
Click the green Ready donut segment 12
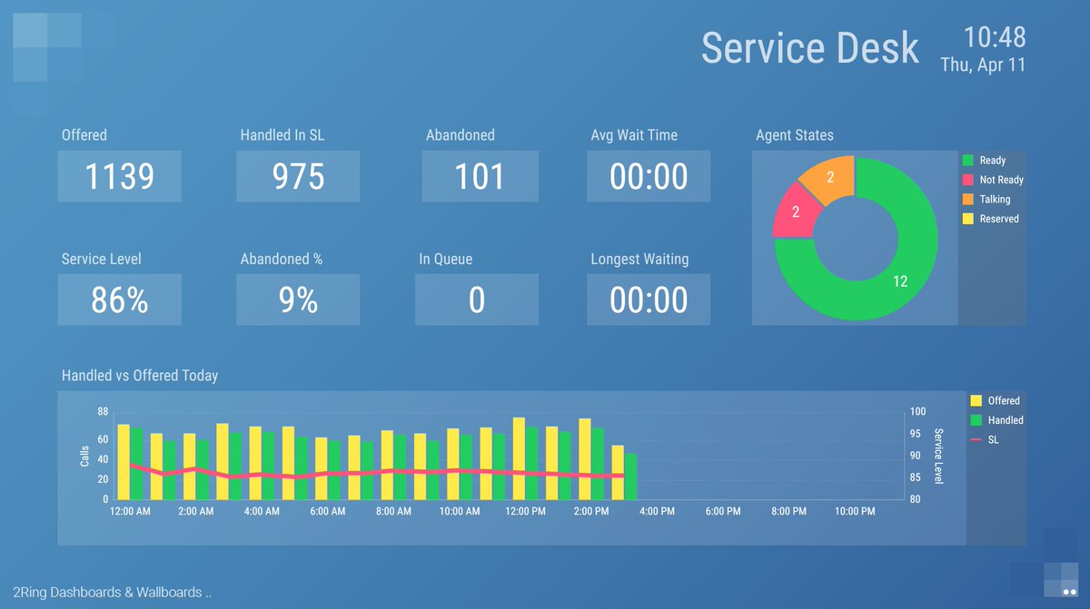[899, 281]
